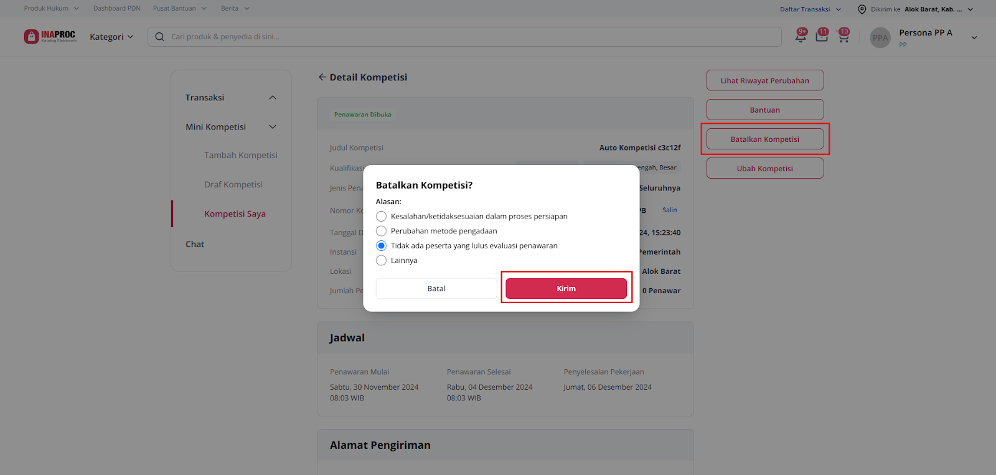Click the Batal button in dialog
The image size is (996, 475).
click(x=436, y=288)
